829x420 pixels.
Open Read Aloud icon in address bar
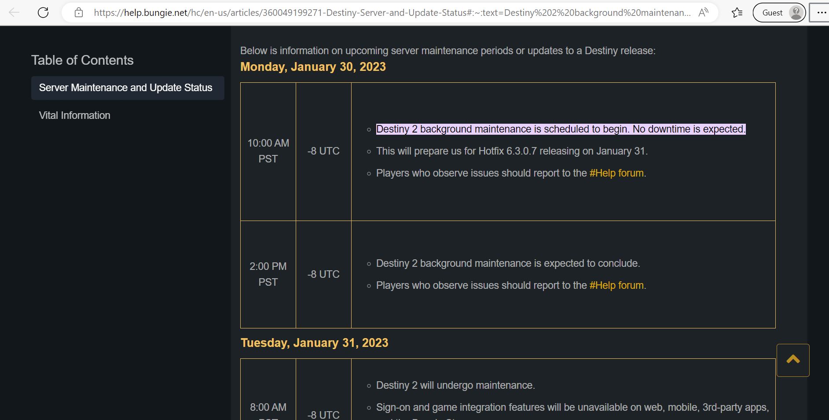pos(703,12)
